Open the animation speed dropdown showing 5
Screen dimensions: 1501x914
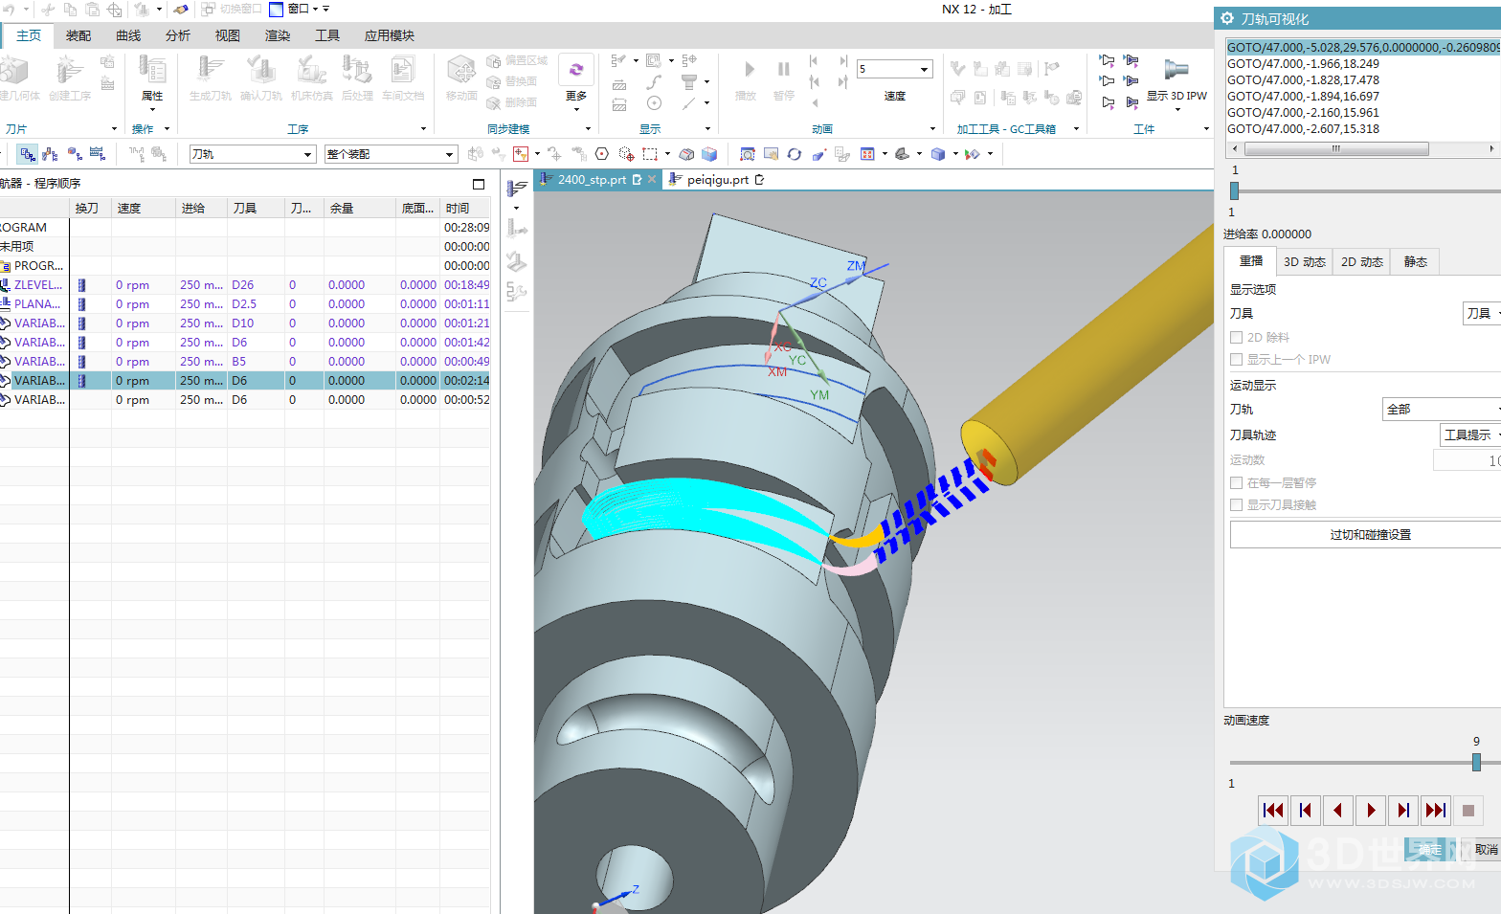click(894, 69)
